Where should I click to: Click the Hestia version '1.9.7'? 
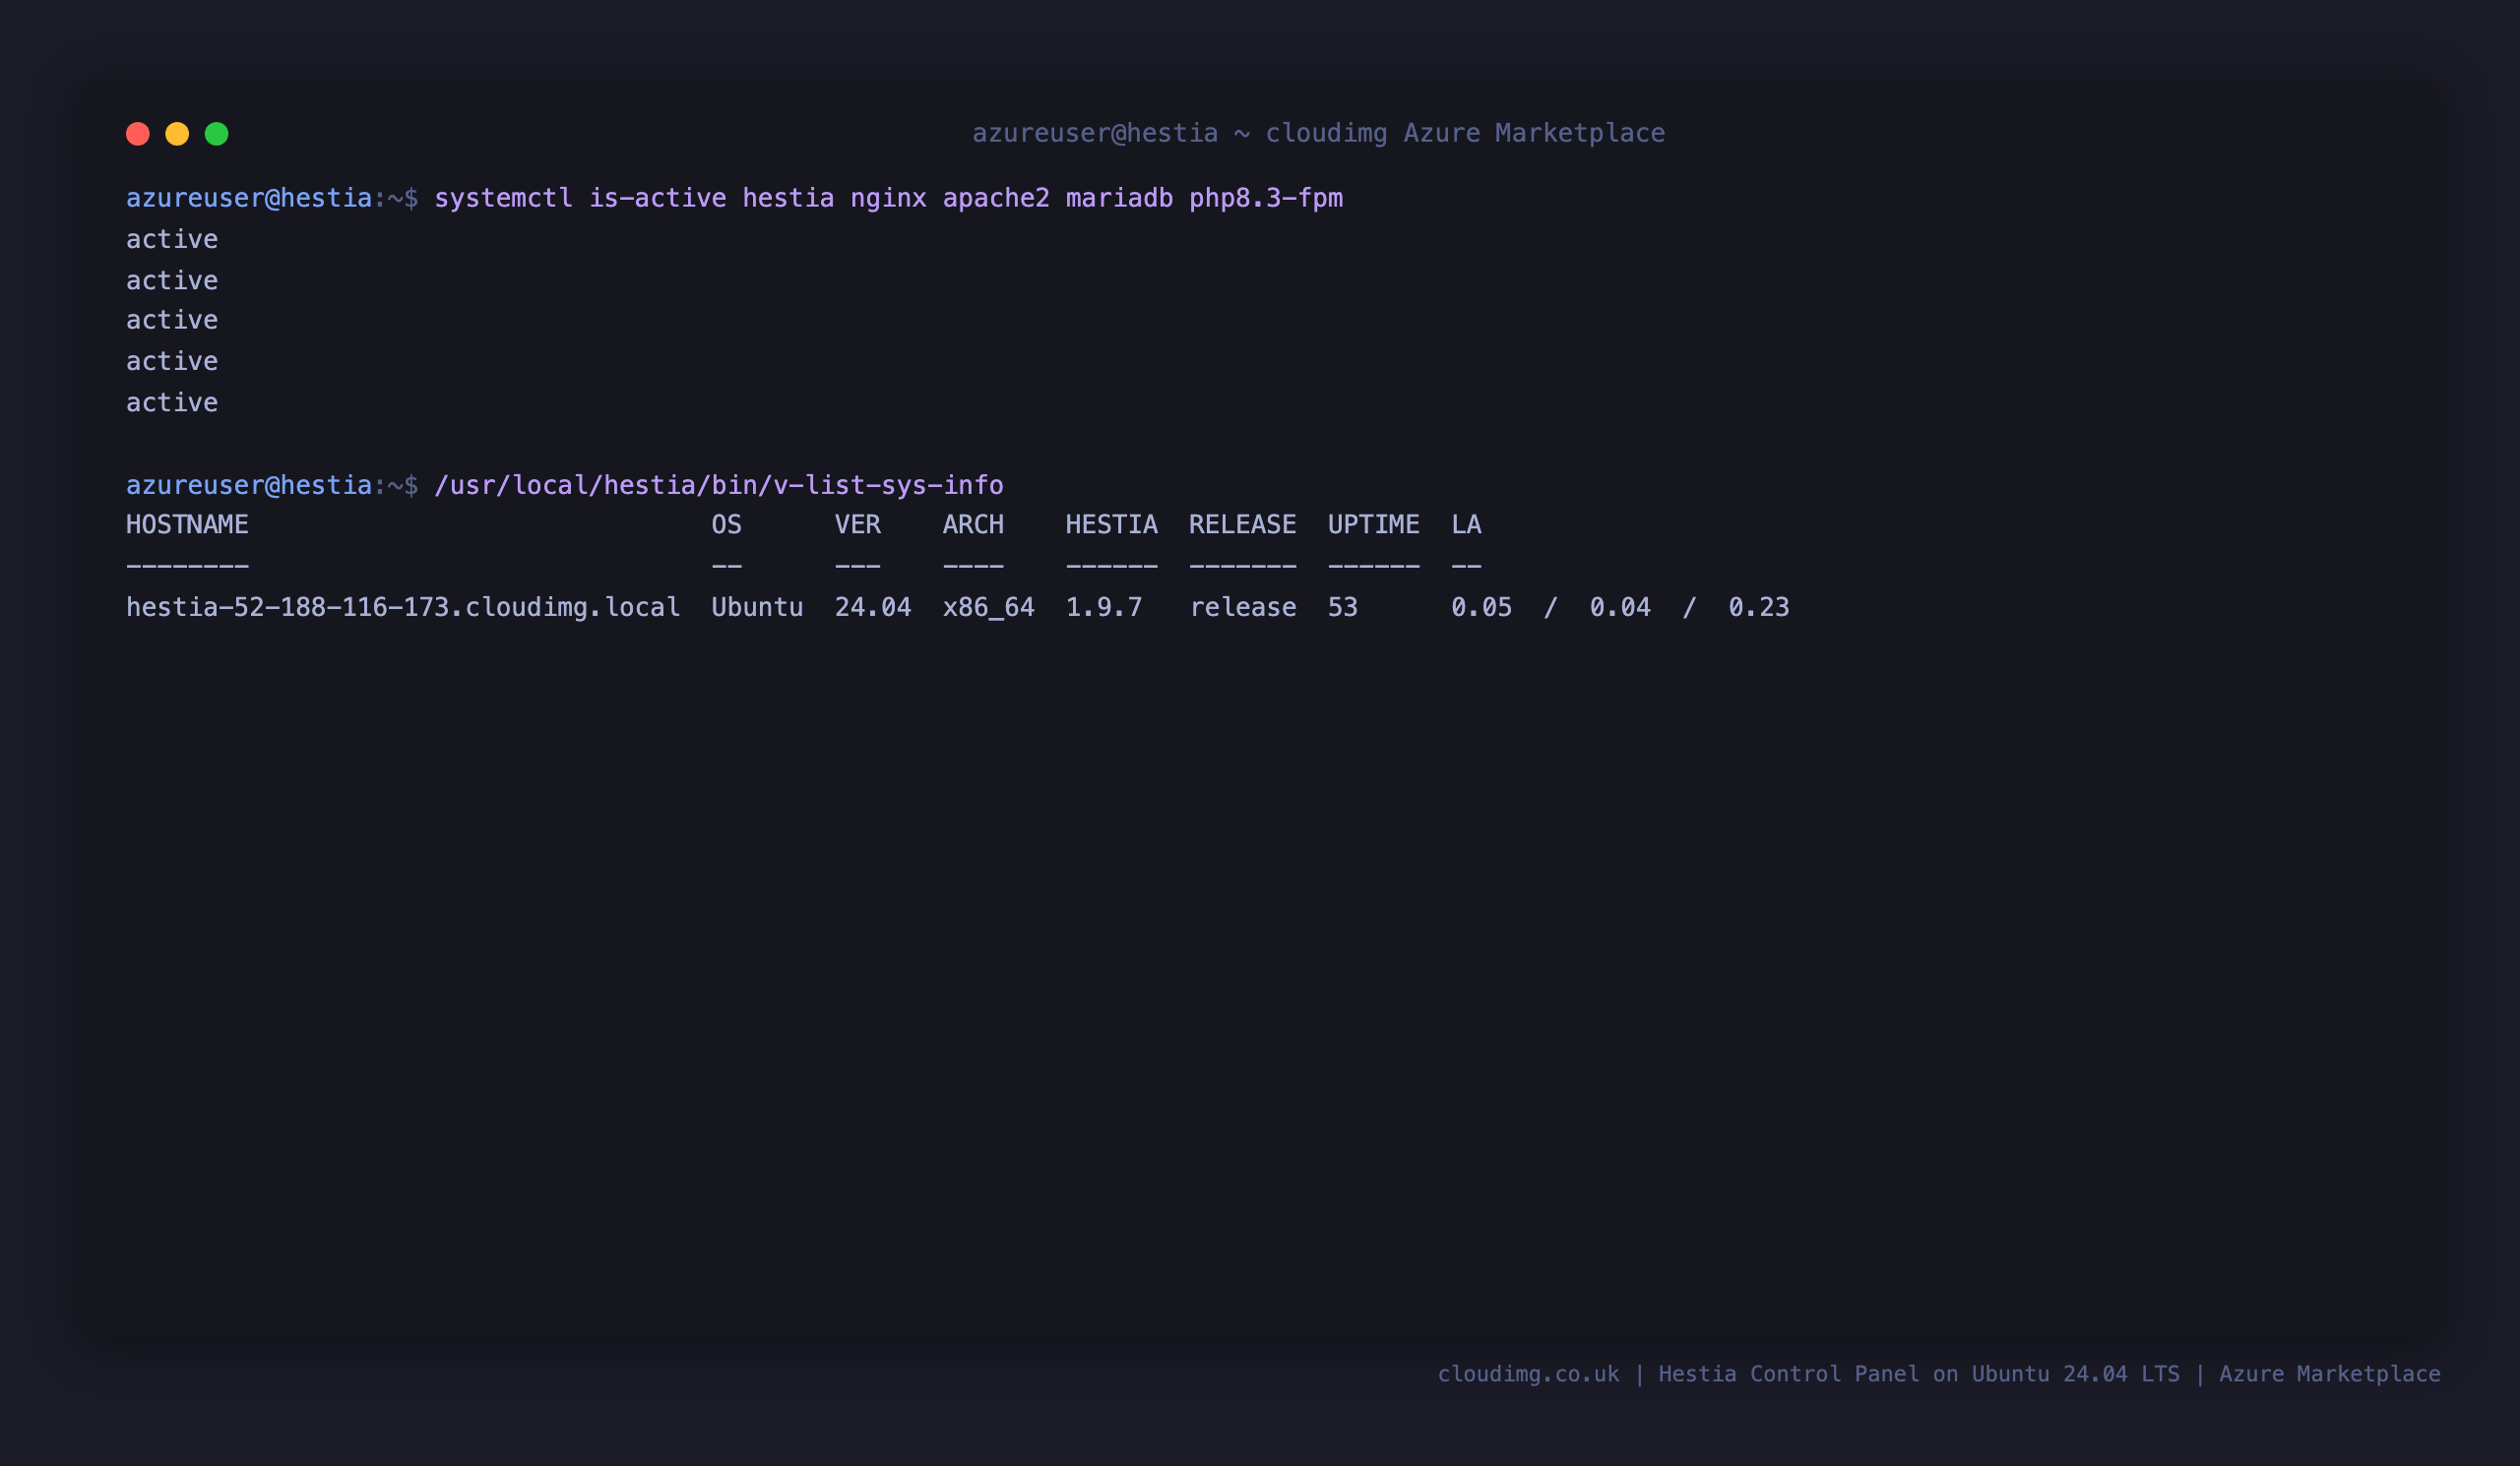[1104, 608]
